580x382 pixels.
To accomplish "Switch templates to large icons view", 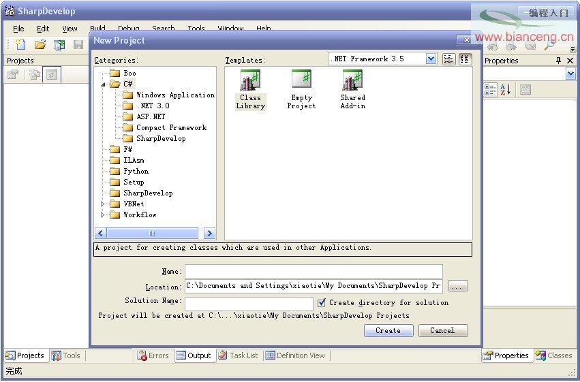I will [x=465, y=59].
